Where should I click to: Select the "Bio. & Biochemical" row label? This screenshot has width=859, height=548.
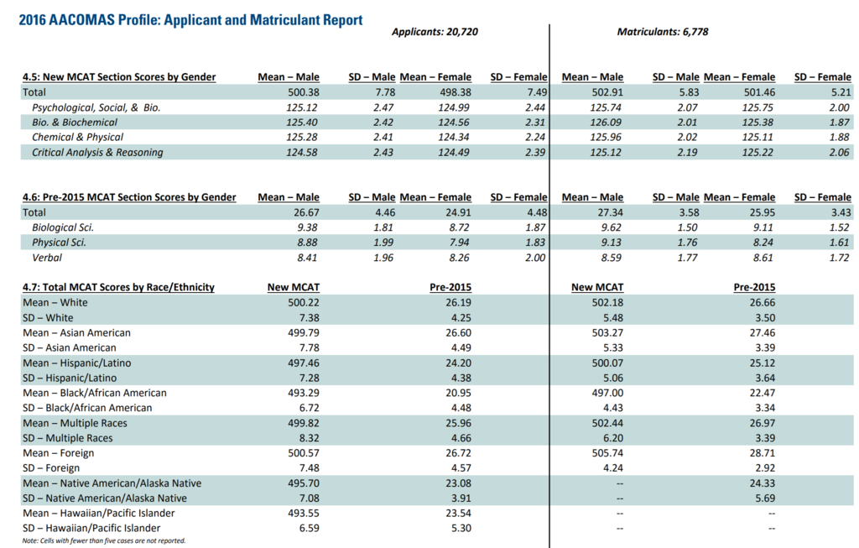(x=75, y=123)
